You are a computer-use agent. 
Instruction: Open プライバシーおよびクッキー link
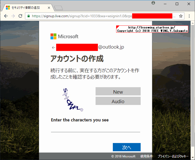tap(173, 156)
